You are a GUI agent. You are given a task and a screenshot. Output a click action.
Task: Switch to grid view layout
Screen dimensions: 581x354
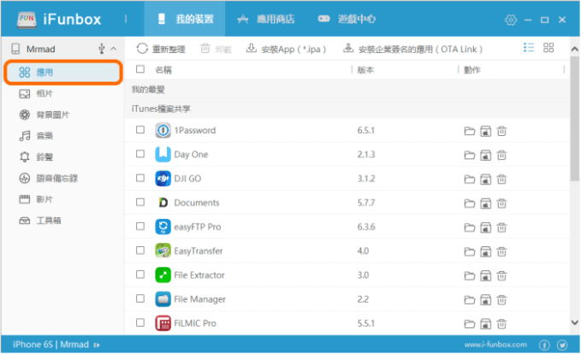coord(548,47)
